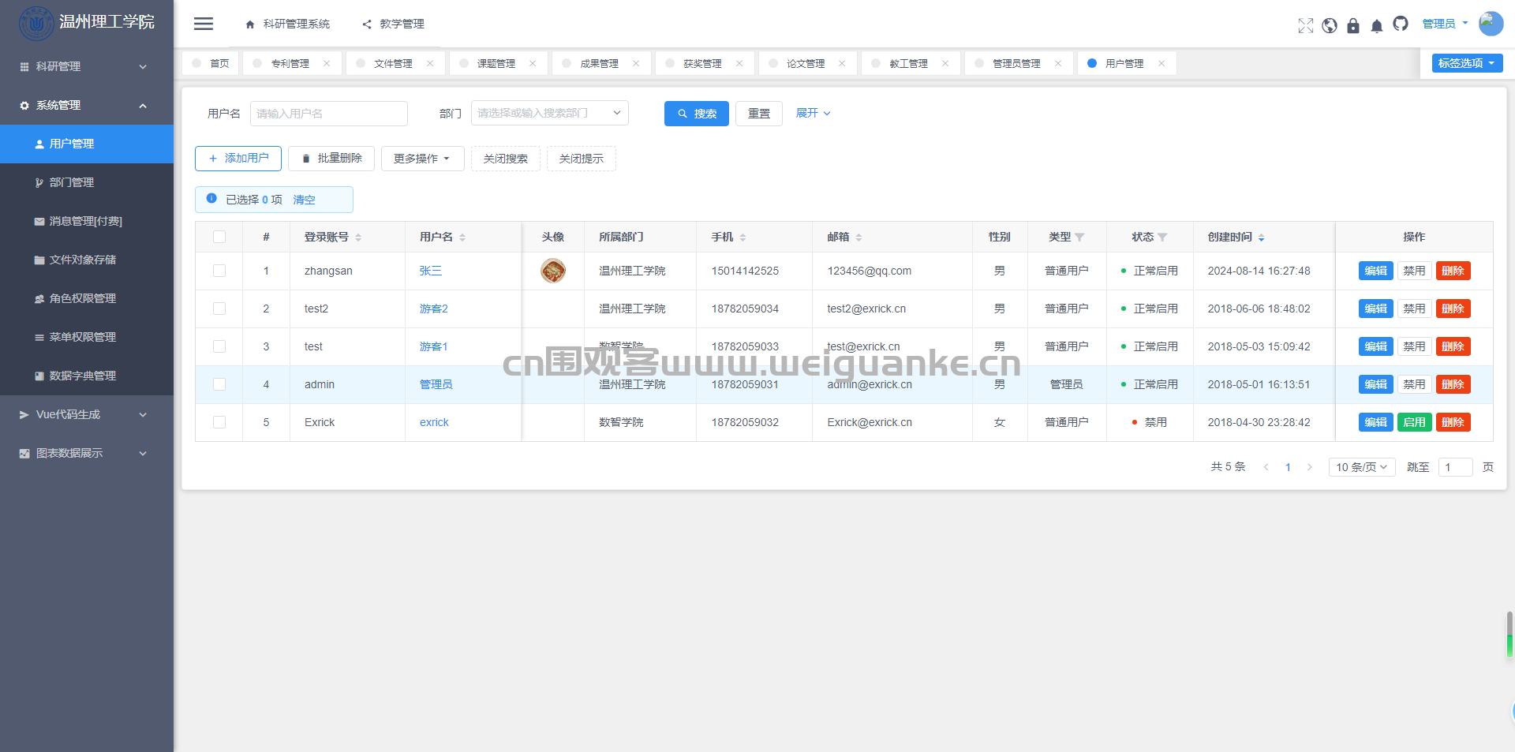Open the 教学管理 top navigation item
Image resolution: width=1515 pixels, height=752 pixels.
[394, 24]
